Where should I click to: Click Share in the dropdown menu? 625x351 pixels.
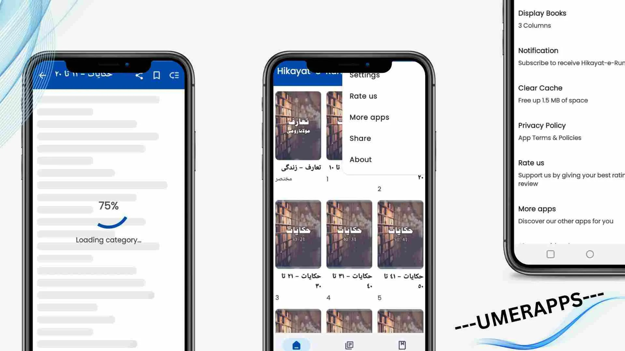point(360,138)
